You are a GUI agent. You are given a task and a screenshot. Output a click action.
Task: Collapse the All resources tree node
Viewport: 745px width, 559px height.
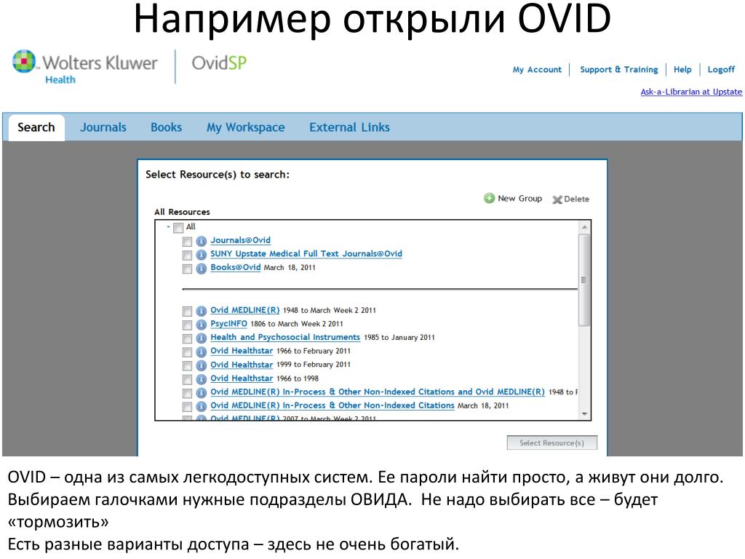tap(168, 227)
